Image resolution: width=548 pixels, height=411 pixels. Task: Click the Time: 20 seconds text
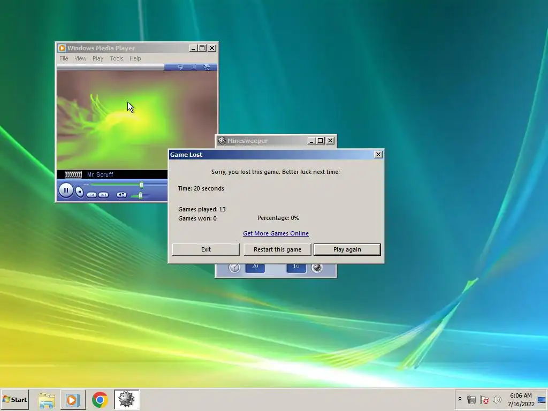tap(201, 188)
